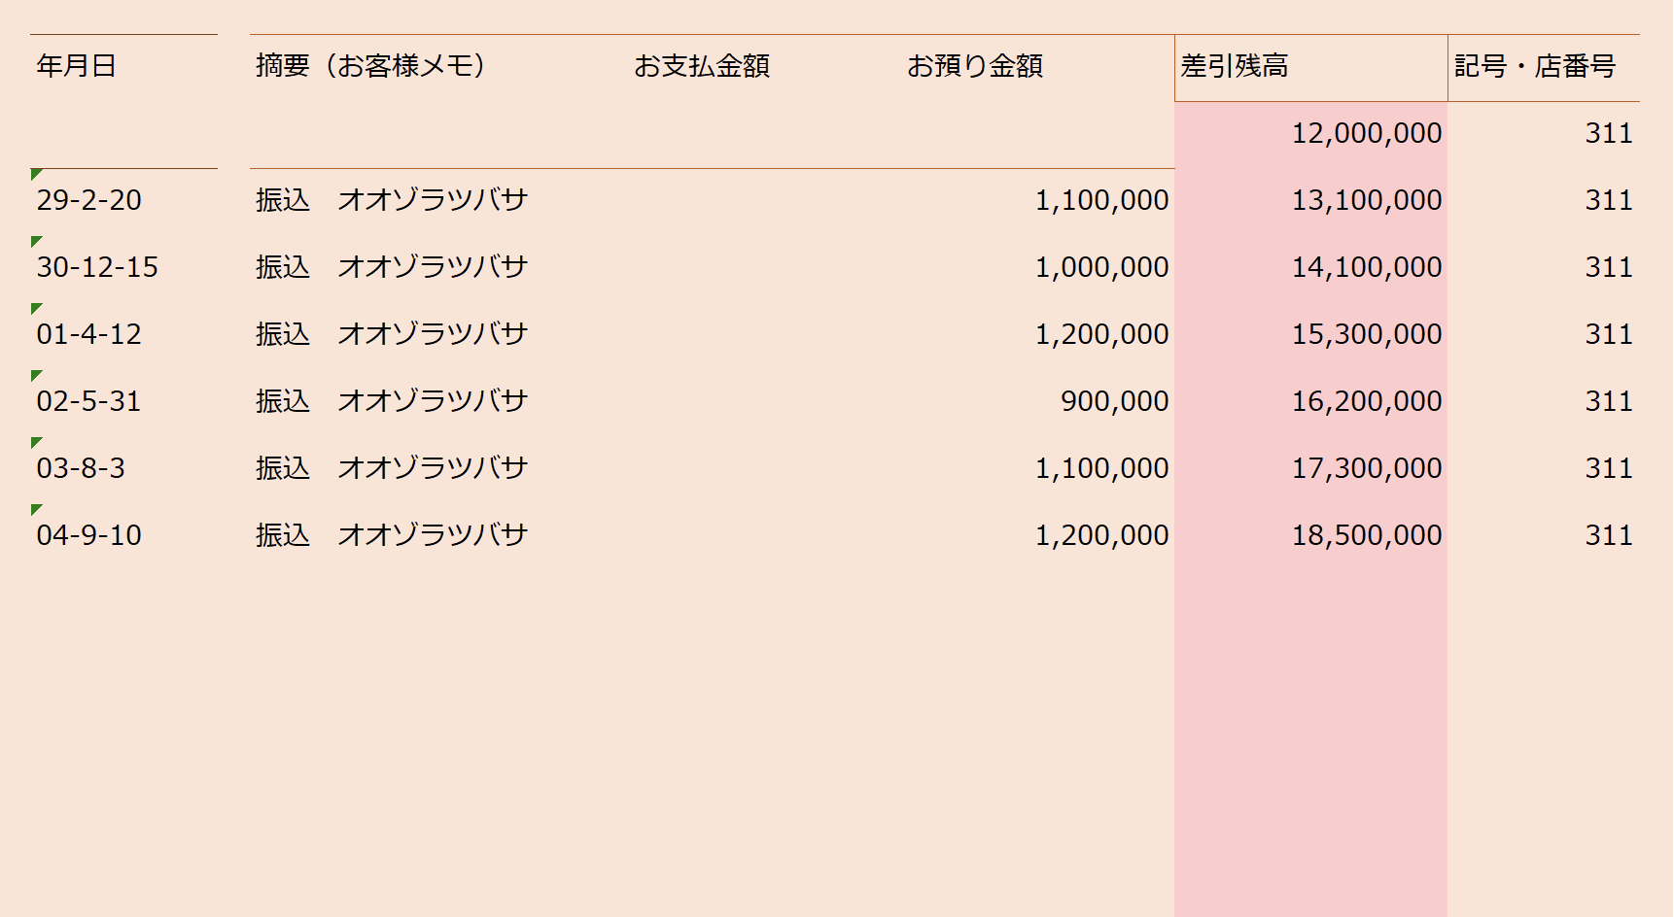This screenshot has width=1674, height=917.
Task: Select the opening balance 12,000,000 cell
Action: pyautogui.click(x=1310, y=134)
